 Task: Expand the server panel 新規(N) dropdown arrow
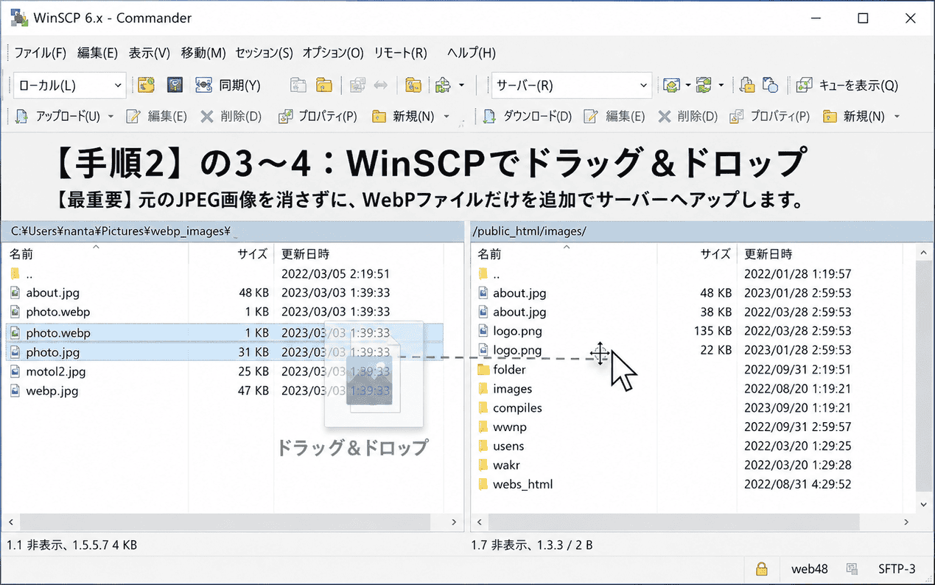tap(897, 116)
